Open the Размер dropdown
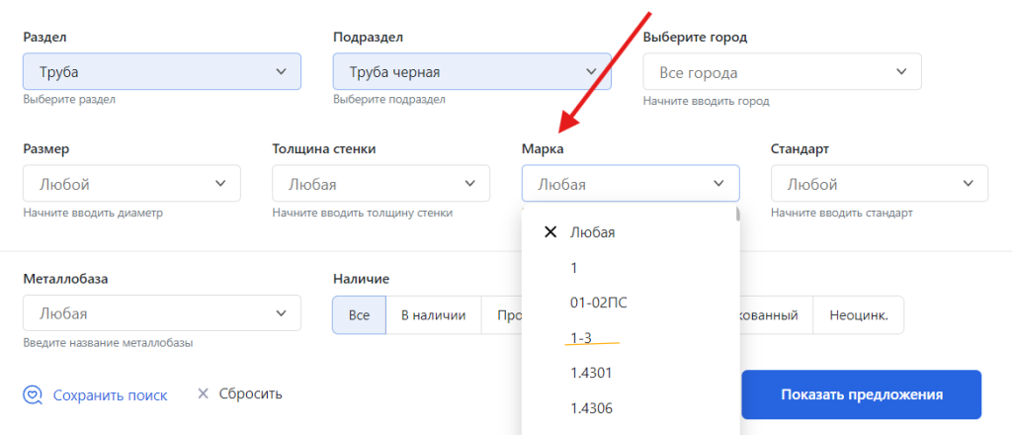 coord(130,183)
